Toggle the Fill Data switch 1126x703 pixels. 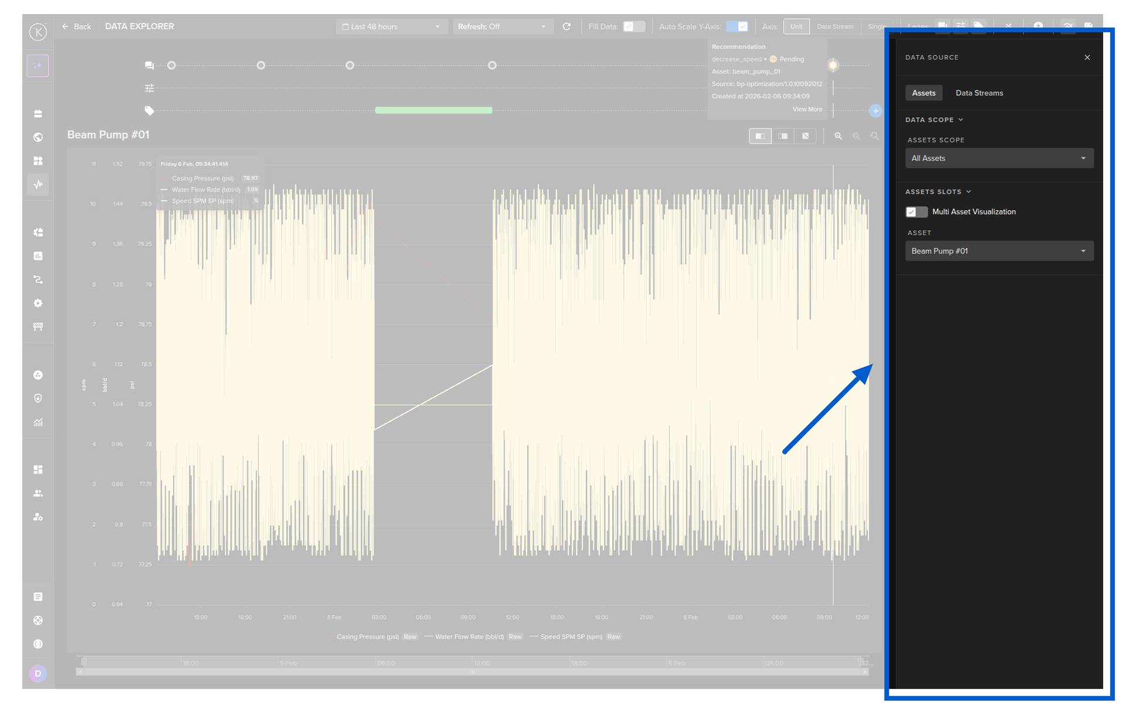click(633, 26)
